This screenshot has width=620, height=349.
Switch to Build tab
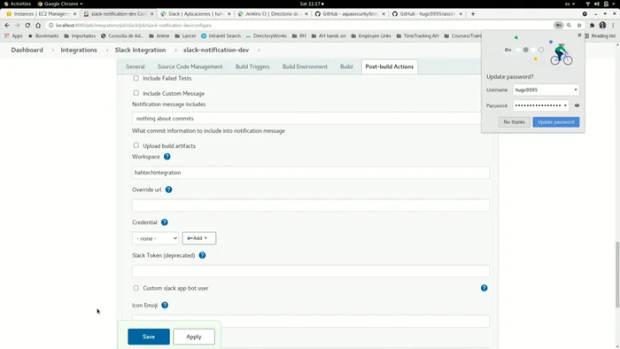click(346, 66)
